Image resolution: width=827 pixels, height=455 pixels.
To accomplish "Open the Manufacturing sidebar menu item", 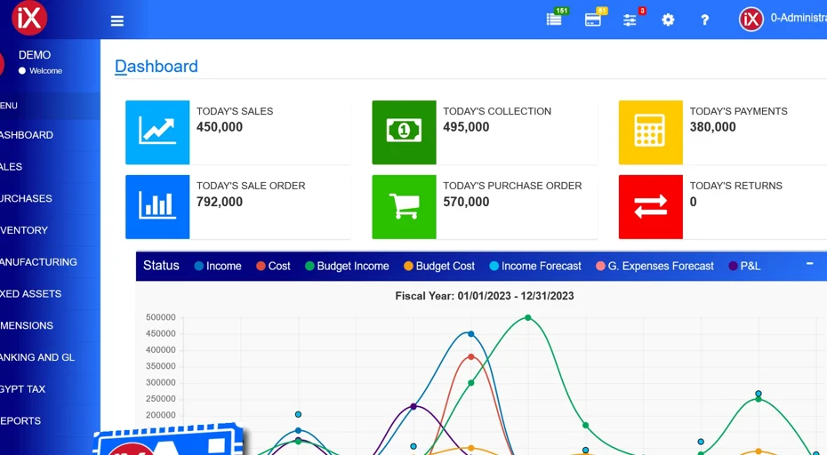I will [x=50, y=262].
